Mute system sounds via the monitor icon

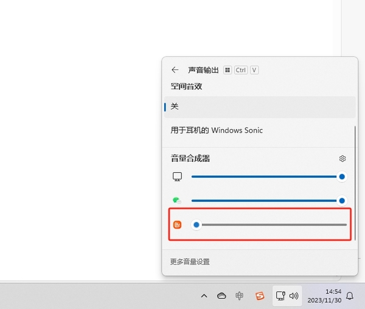(x=177, y=176)
